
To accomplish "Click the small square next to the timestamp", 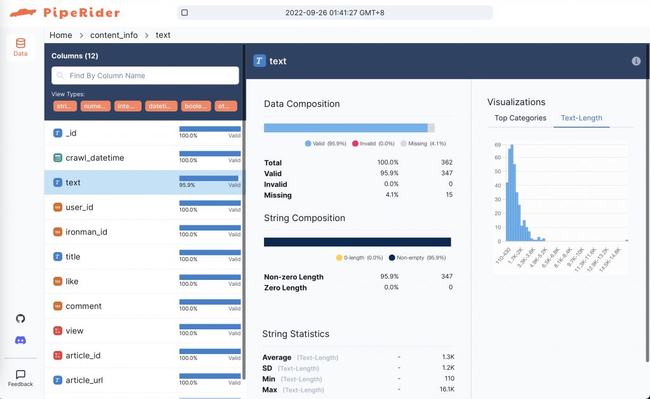I will 185,13.
